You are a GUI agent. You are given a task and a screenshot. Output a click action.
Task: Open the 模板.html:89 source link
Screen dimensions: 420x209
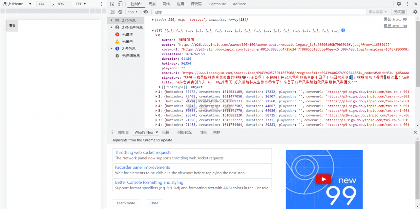point(395,19)
